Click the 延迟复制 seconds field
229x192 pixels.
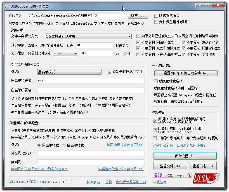(x=95, y=45)
